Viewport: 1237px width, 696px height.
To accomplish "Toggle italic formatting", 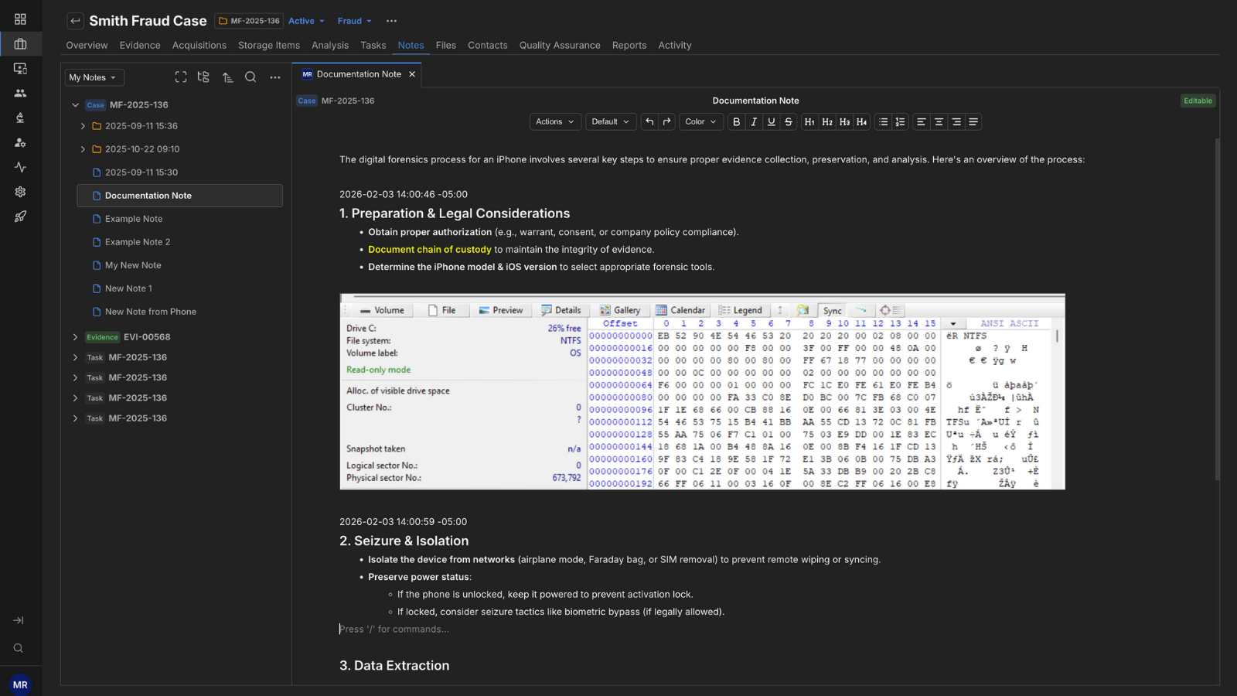I will coord(754,121).
